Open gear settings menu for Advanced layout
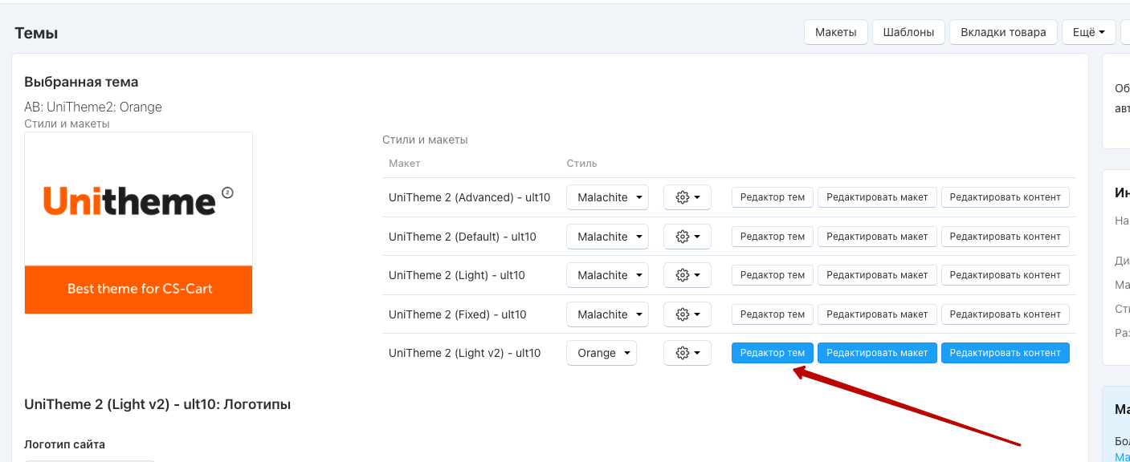This screenshot has width=1130, height=462. pyautogui.click(x=687, y=197)
